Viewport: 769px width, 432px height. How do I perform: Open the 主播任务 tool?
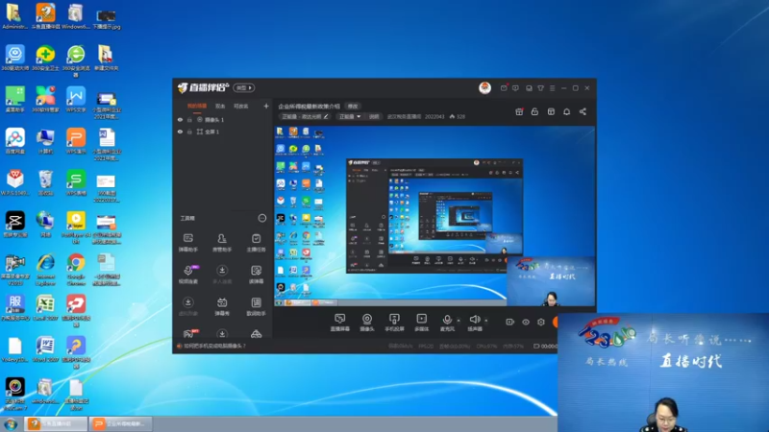tap(256, 243)
